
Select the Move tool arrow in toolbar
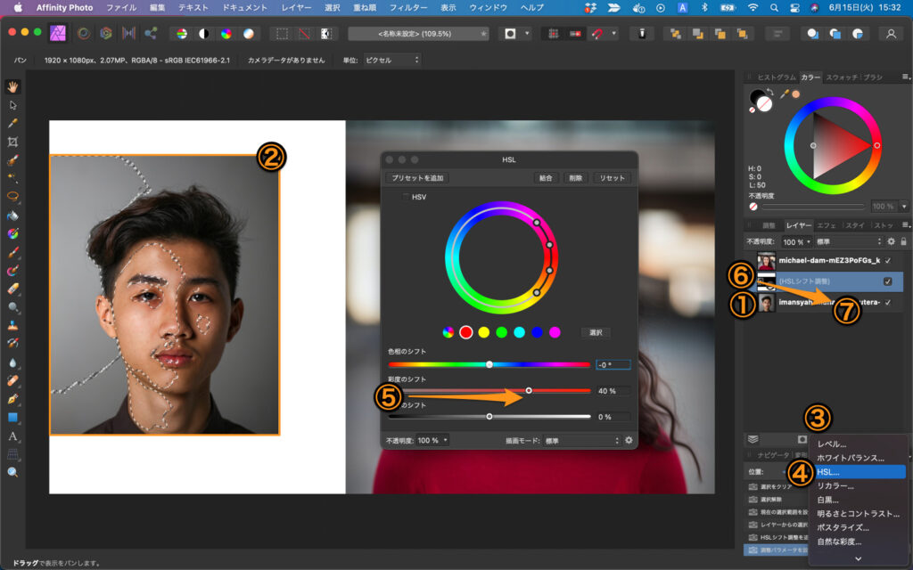(x=13, y=105)
